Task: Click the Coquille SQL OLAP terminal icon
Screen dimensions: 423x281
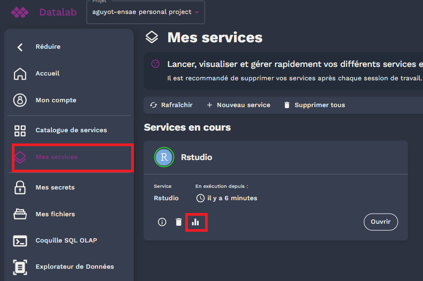Action: coord(20,241)
